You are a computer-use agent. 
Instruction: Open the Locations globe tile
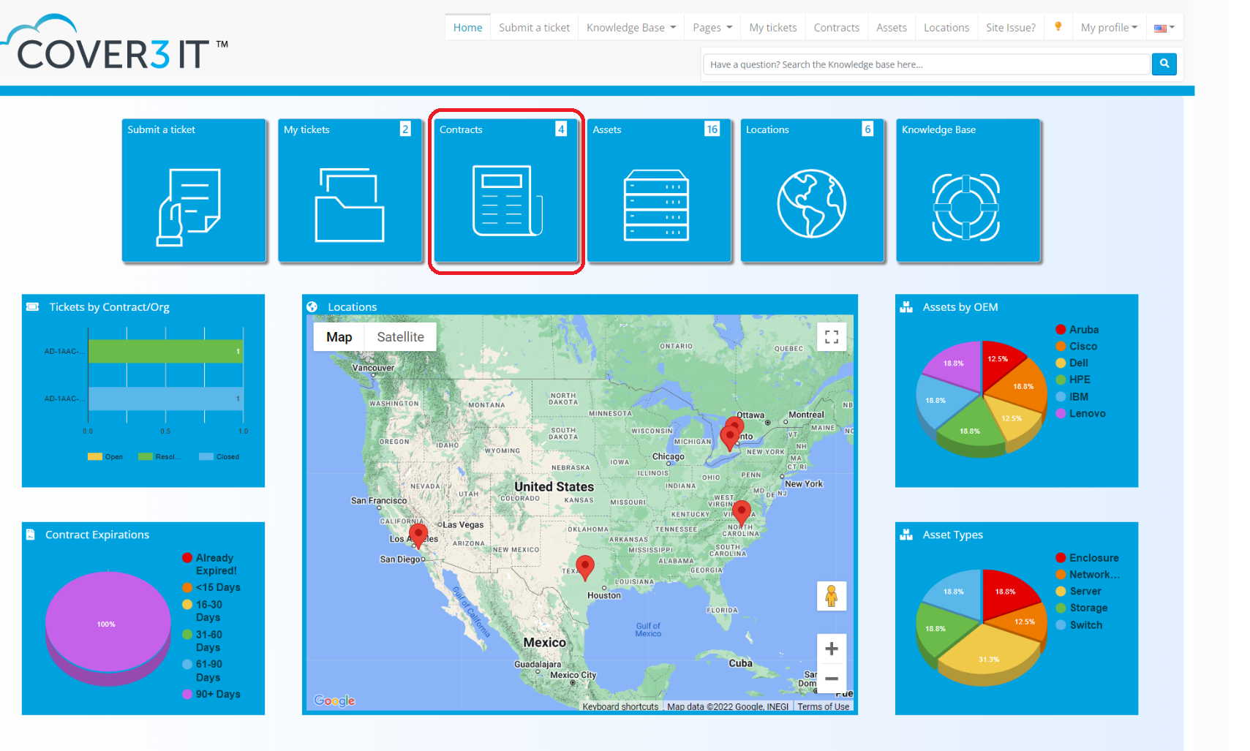[x=811, y=204]
